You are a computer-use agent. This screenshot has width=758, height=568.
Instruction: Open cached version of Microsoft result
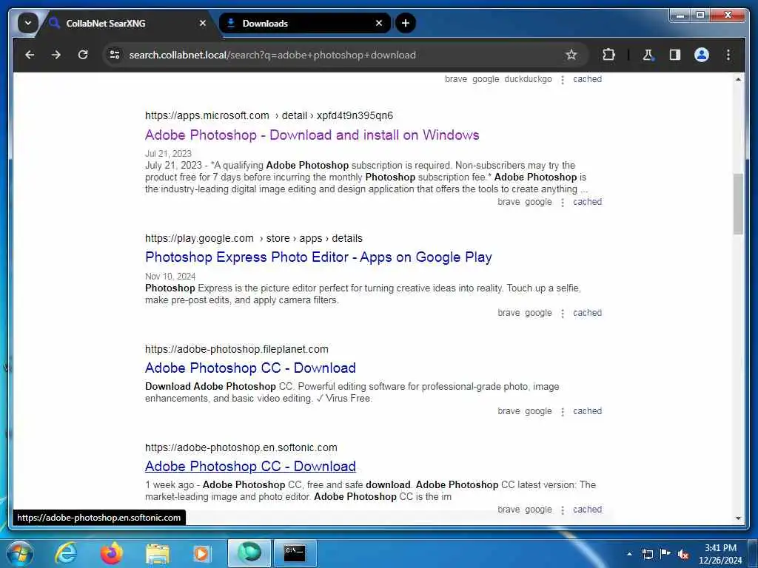(x=587, y=202)
